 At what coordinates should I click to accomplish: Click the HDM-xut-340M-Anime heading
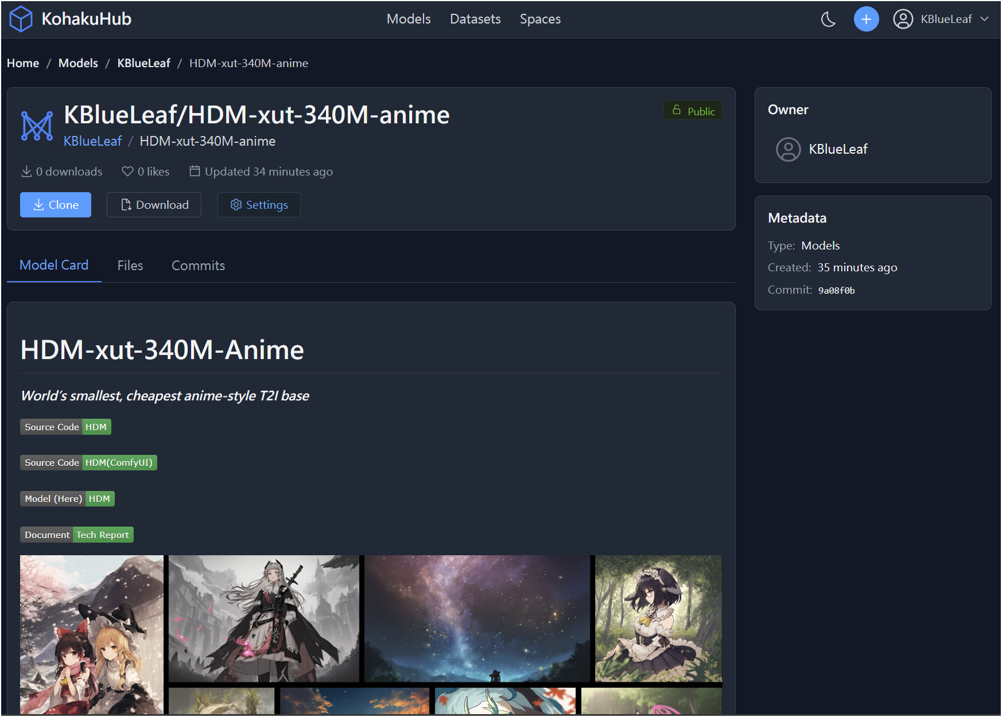(x=162, y=350)
